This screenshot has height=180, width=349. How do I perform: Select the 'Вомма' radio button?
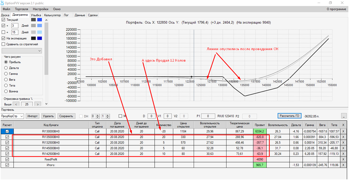pos(6,91)
